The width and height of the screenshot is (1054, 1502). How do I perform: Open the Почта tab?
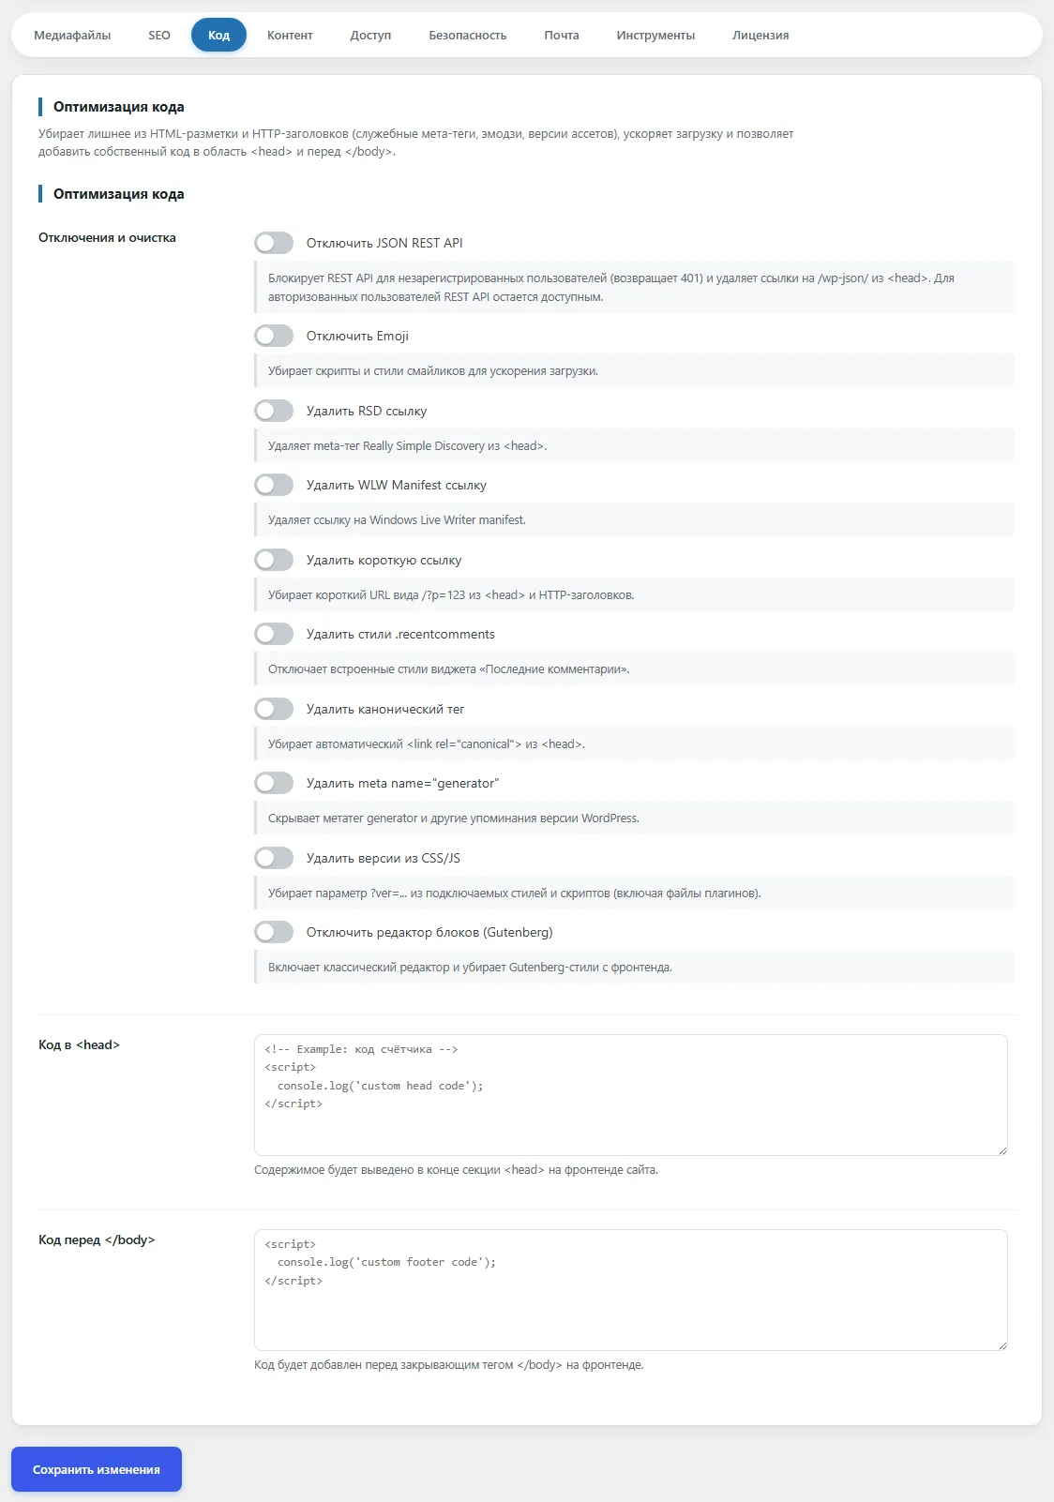[562, 36]
